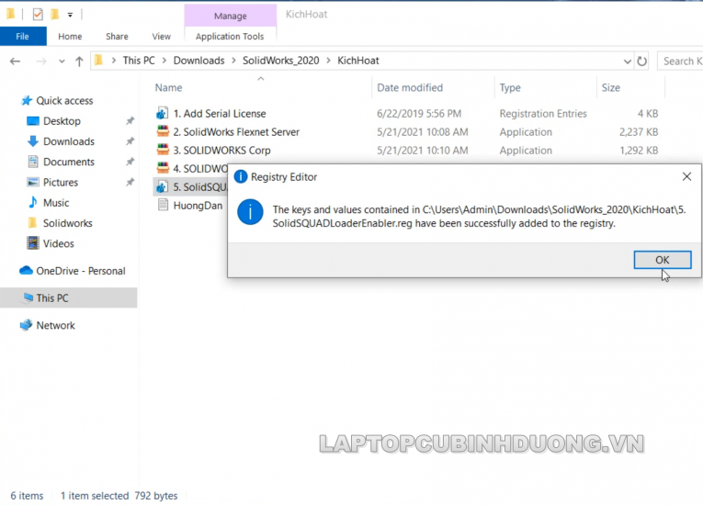
Task: Refresh the KichHoat folder view
Action: click(x=642, y=61)
